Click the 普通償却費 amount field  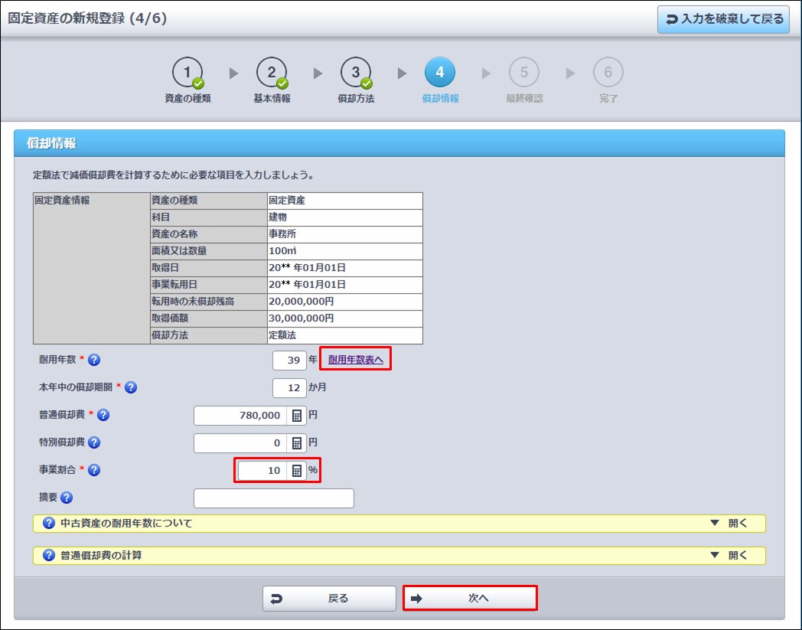240,416
